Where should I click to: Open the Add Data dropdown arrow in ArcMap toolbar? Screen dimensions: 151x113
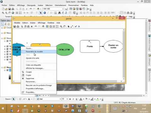pos(40,9)
